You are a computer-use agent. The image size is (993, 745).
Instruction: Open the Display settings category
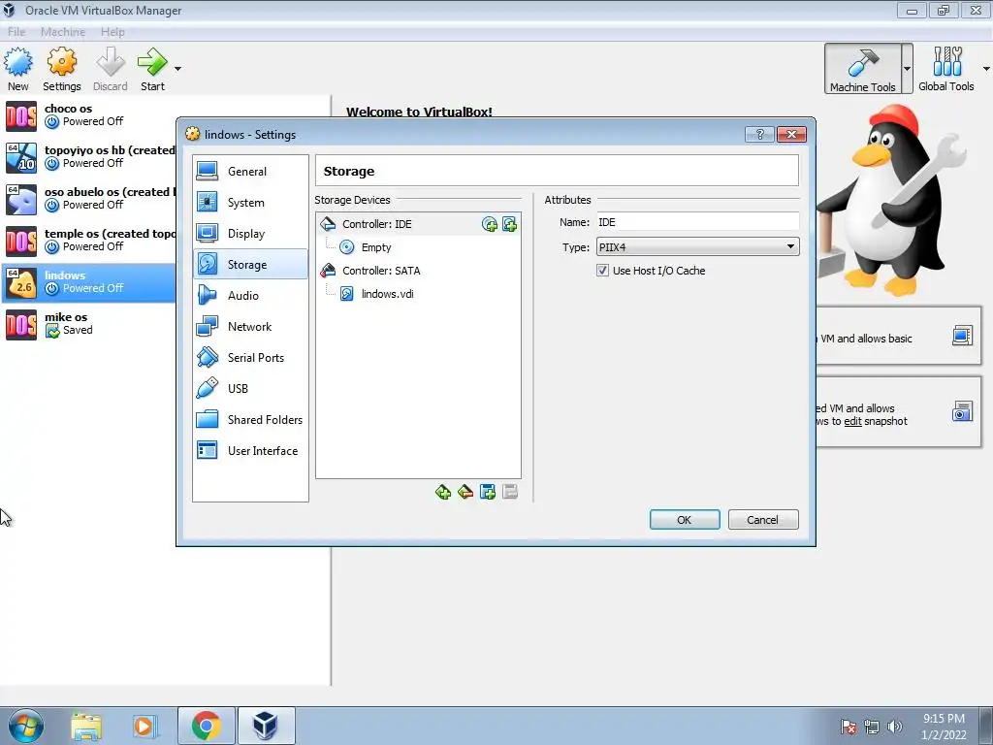[x=250, y=234]
